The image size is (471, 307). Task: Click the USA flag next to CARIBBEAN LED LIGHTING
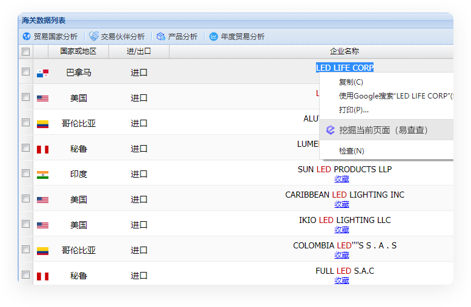[x=42, y=199]
